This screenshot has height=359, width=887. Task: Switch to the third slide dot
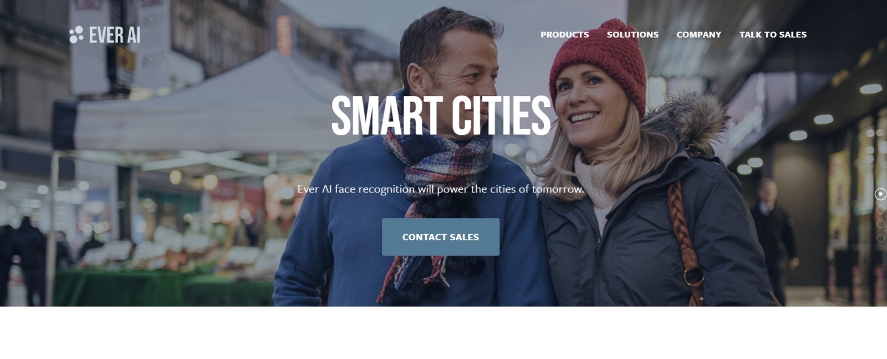pos(880,224)
